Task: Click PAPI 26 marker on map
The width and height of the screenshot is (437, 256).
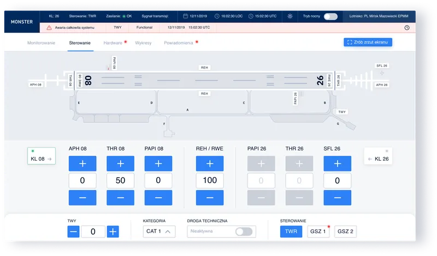Action: (296, 99)
